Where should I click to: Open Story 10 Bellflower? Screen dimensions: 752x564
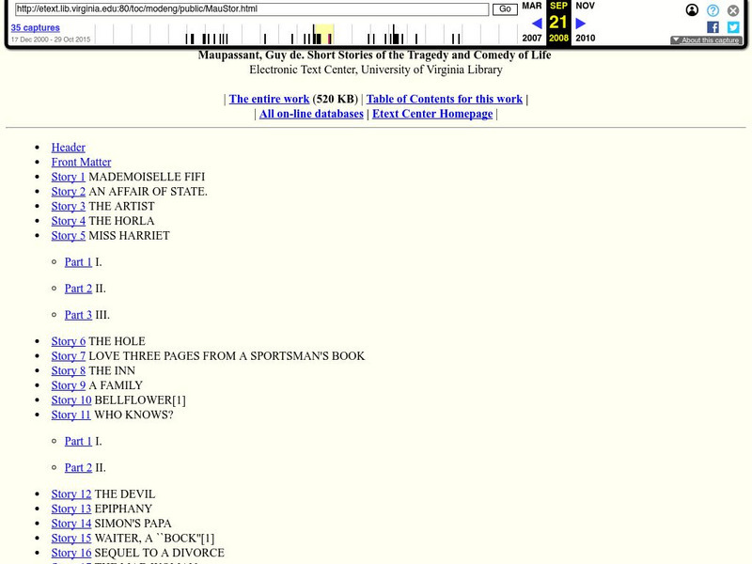(x=71, y=400)
